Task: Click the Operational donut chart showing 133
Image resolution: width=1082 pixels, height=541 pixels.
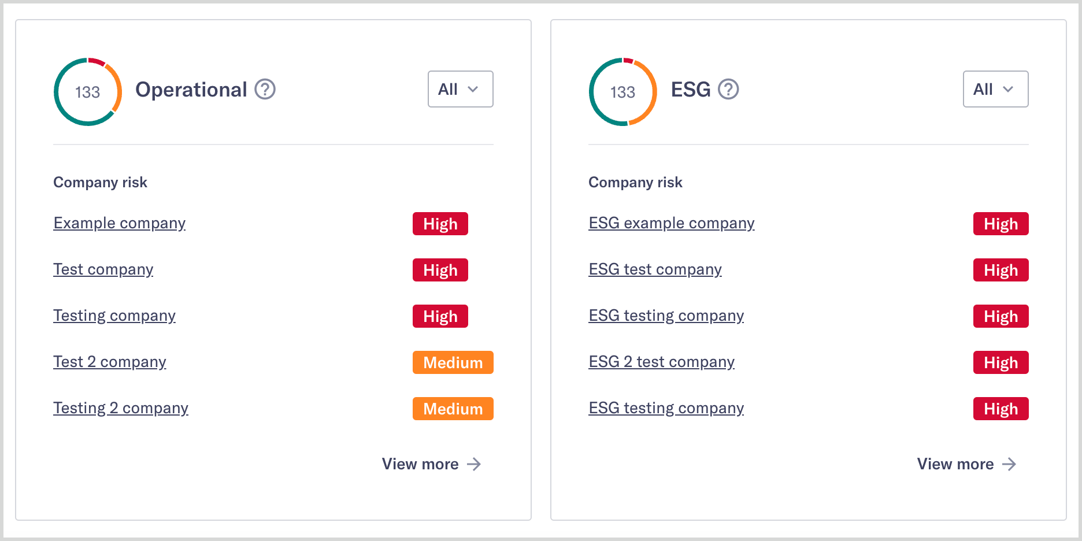Action: click(x=87, y=91)
